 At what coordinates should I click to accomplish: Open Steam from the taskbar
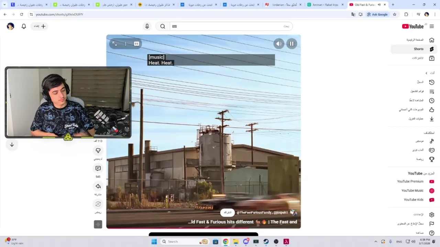266,242
